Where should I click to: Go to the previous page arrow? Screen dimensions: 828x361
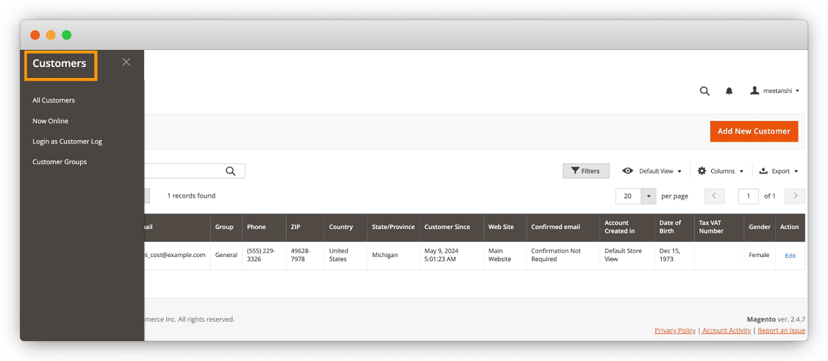click(714, 196)
